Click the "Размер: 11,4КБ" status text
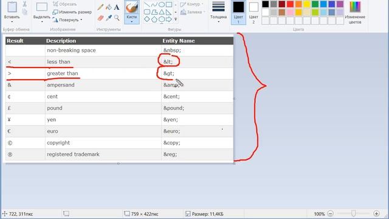Viewport: 389px width, 219px height. click(208, 214)
